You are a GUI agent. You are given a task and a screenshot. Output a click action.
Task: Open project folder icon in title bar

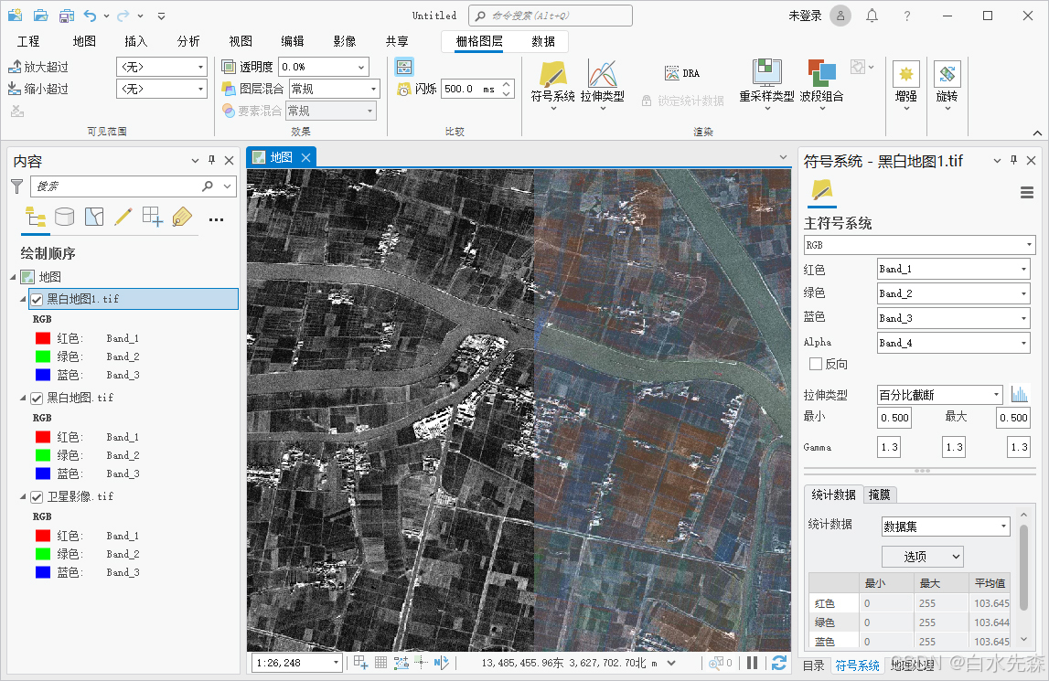[x=40, y=15]
